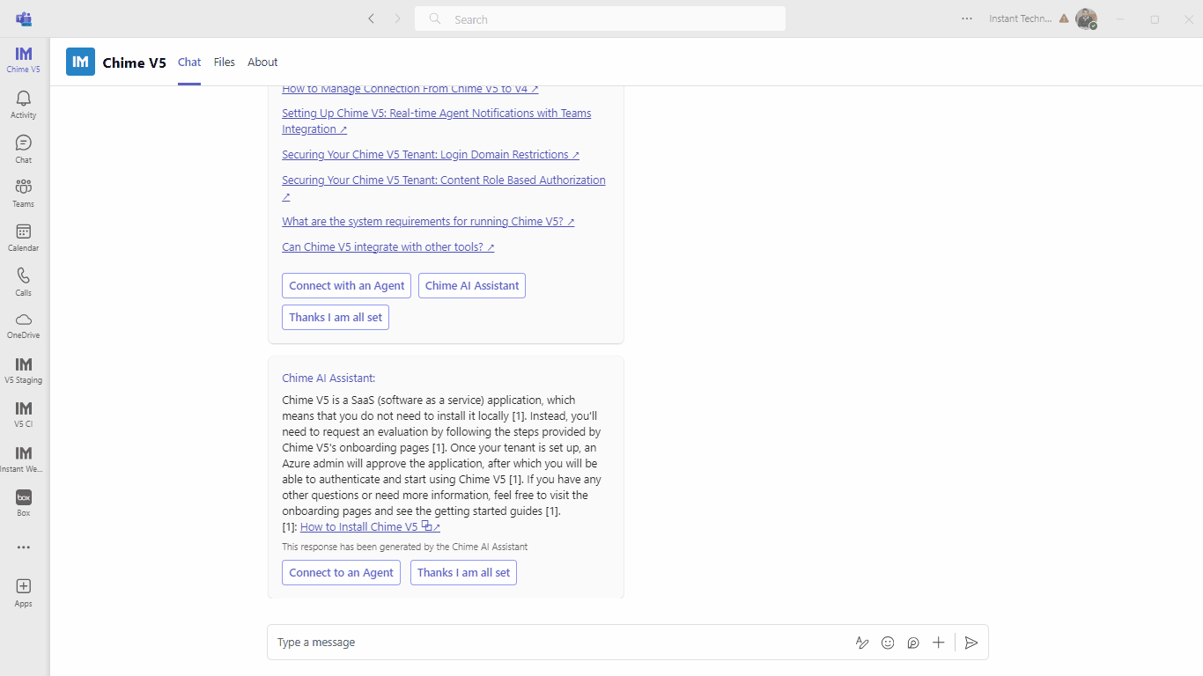Open the emoji picker
The height and width of the screenshot is (676, 1203).
(888, 643)
